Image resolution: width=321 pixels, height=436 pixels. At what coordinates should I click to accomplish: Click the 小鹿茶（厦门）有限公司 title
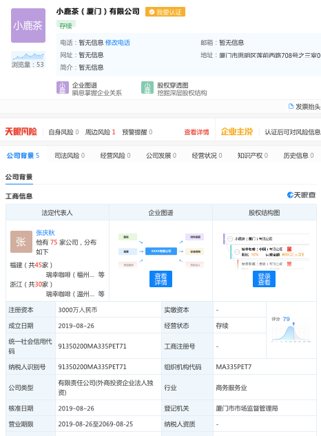tap(98, 12)
